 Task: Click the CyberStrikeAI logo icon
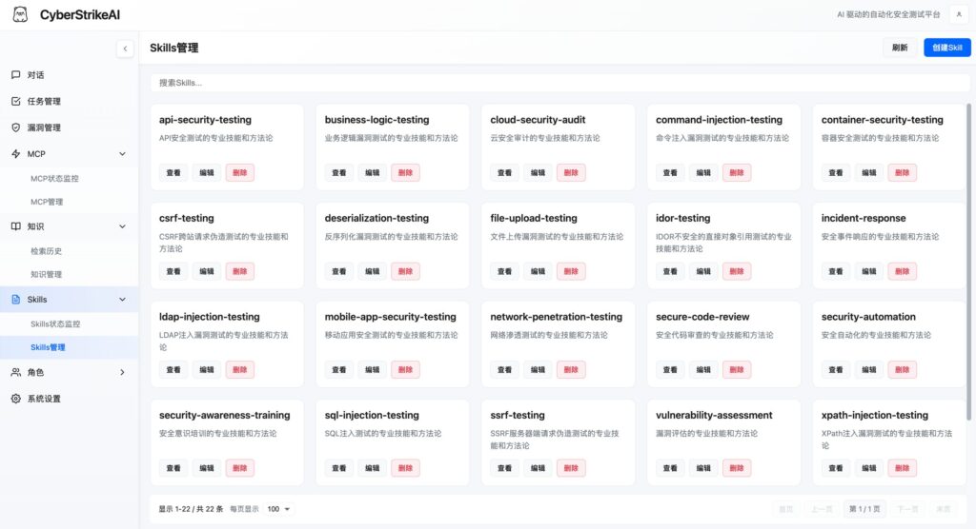pyautogui.click(x=19, y=15)
